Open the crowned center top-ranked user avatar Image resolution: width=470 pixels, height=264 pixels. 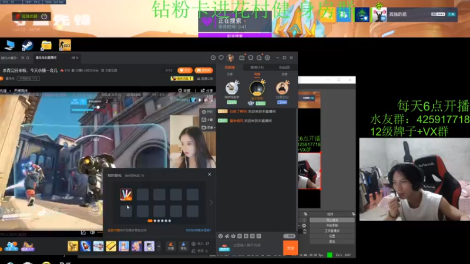click(257, 89)
